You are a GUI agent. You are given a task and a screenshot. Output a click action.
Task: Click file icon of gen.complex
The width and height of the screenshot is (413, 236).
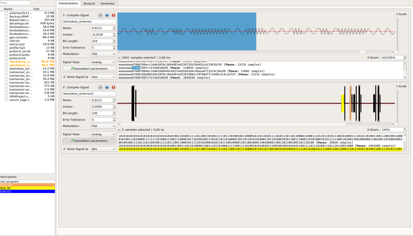coord(6,37)
